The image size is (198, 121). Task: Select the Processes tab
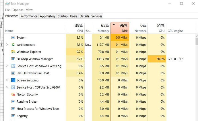(11, 16)
